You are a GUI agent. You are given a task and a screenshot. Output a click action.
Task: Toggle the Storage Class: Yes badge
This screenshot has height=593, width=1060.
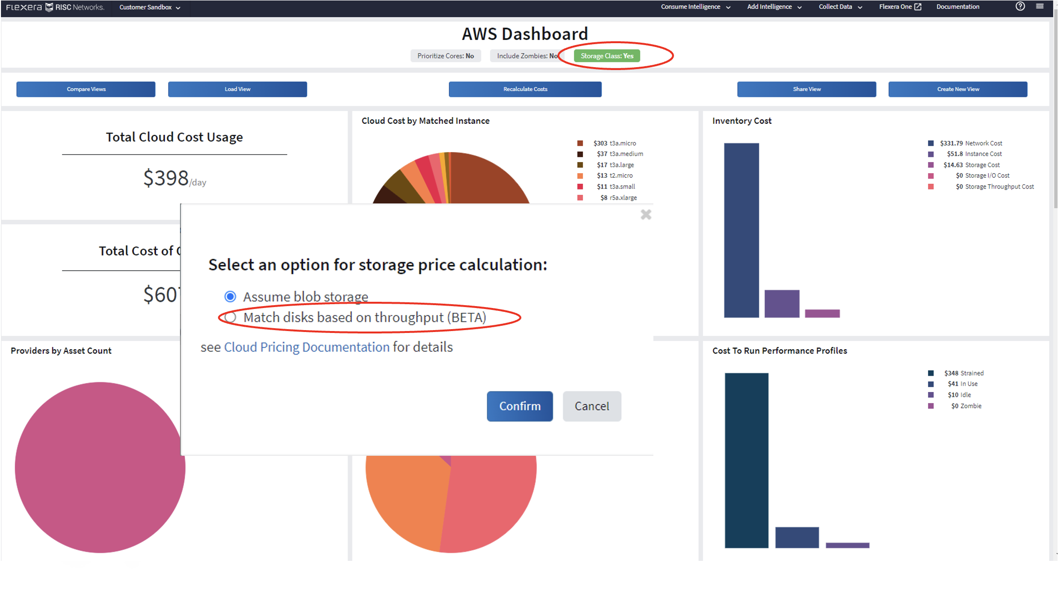(x=607, y=56)
